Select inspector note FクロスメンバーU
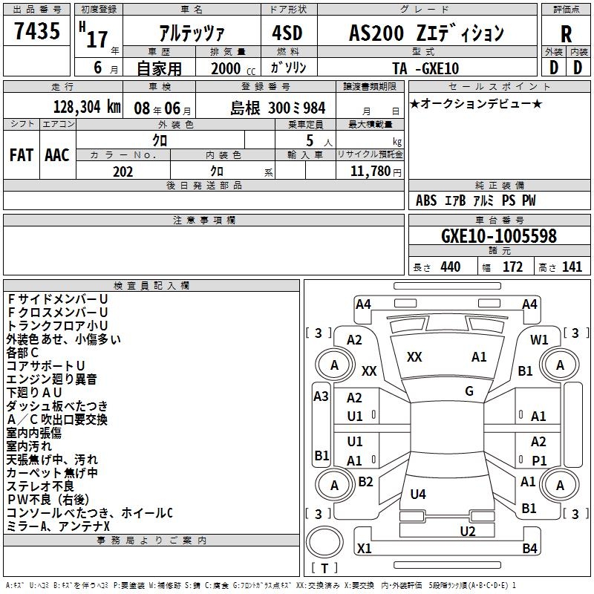Image resolution: width=594 pixels, height=594 pixels. coord(58,313)
